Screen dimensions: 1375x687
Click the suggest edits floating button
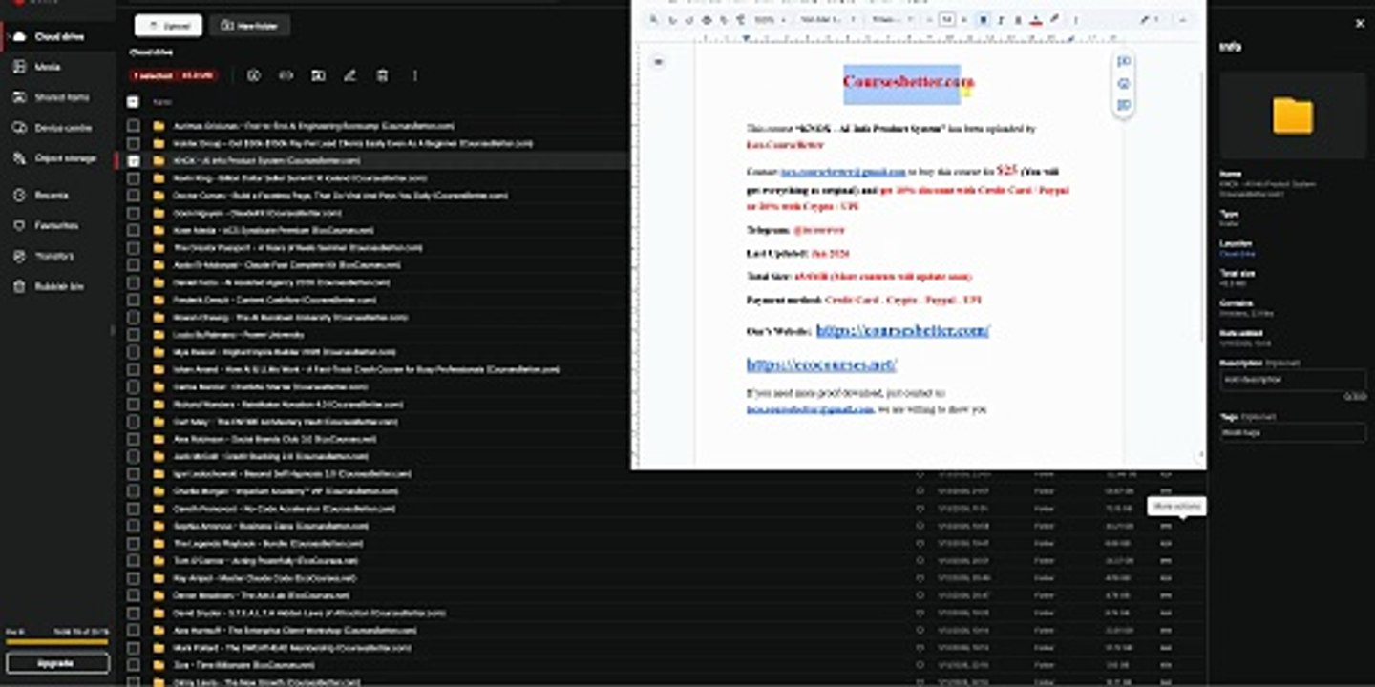point(1124,104)
